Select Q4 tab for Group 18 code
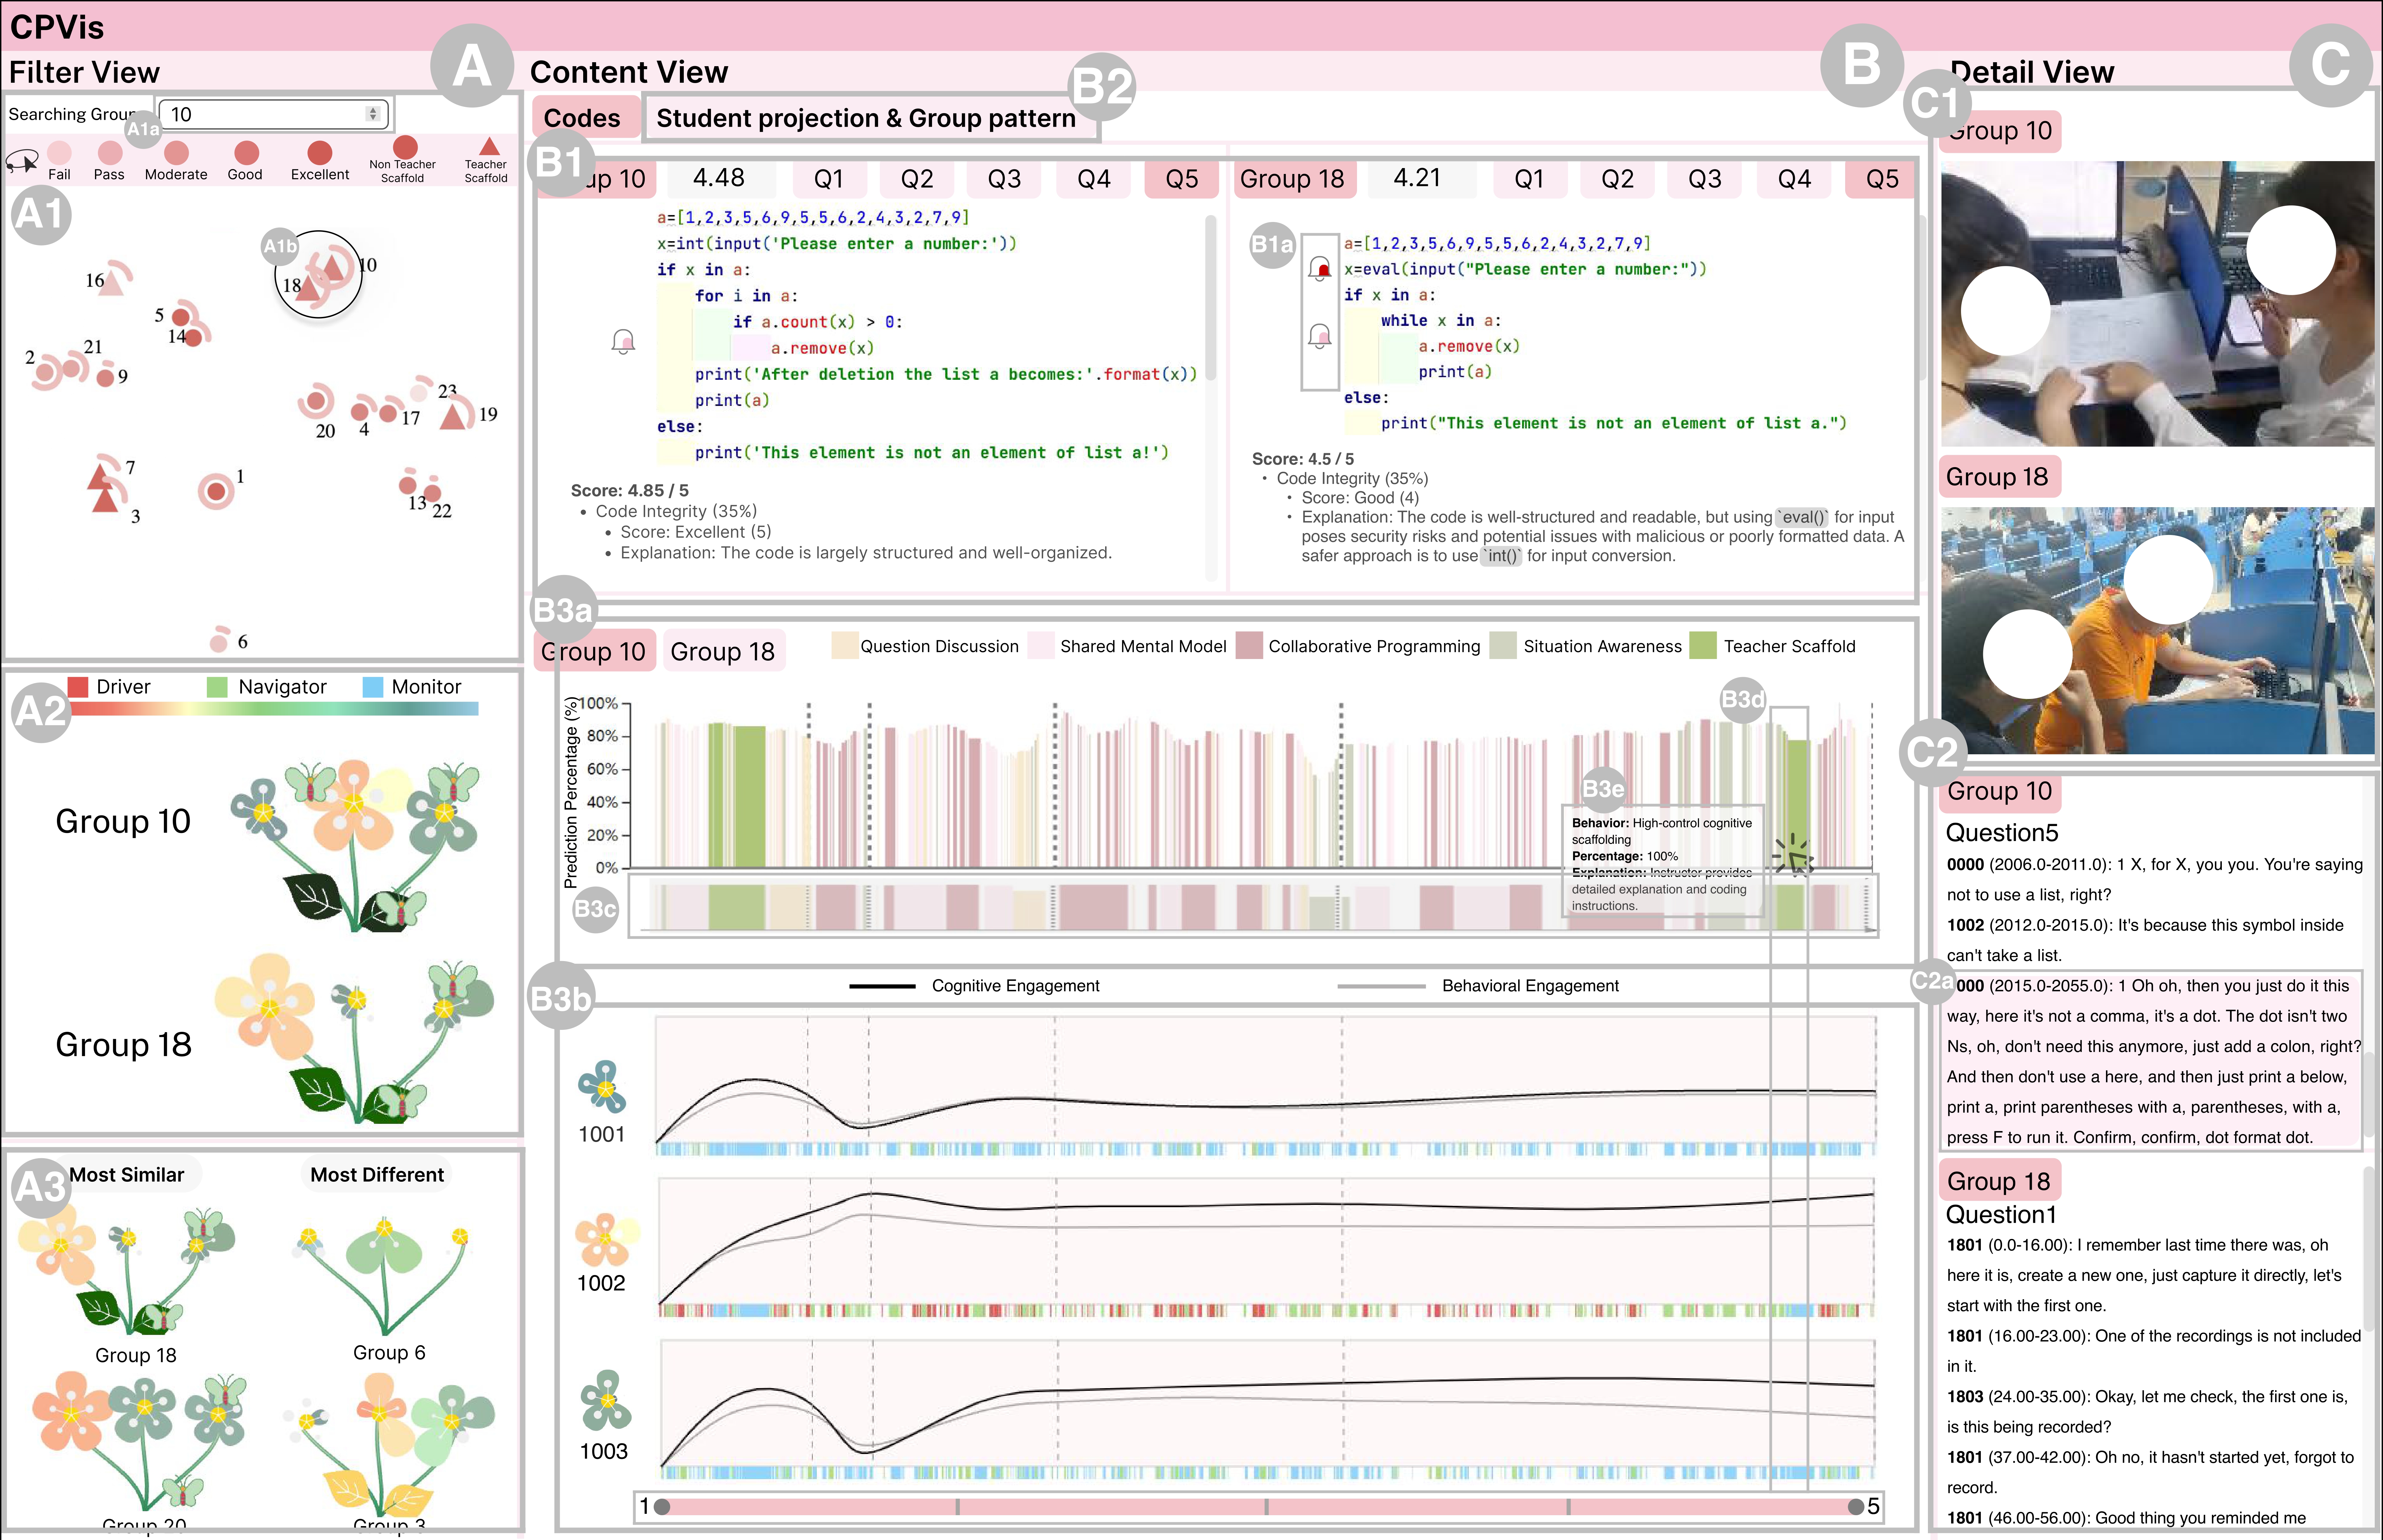 coord(1794,179)
